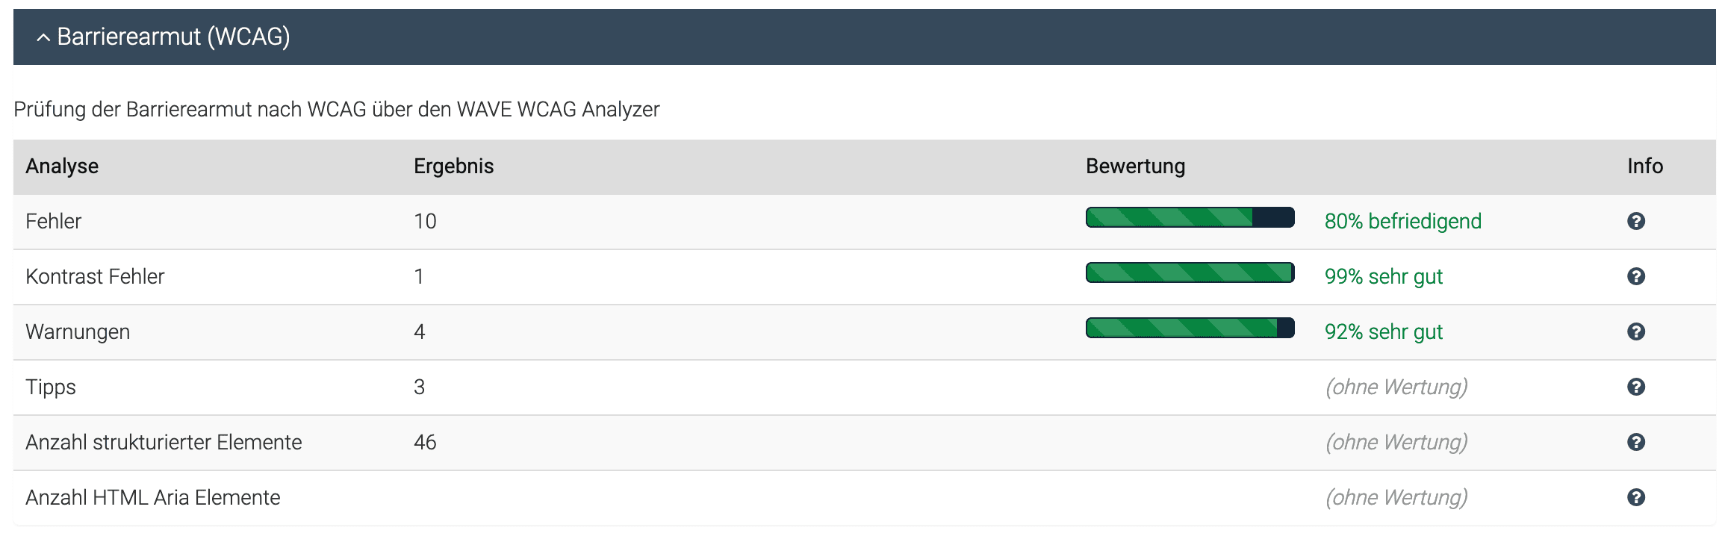Image resolution: width=1725 pixels, height=545 pixels.
Task: Open the Warnungen info icon
Action: [x=1635, y=331]
